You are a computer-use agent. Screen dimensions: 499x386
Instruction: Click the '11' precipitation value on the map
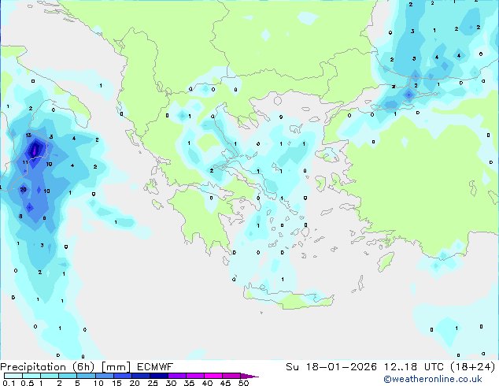25,162
